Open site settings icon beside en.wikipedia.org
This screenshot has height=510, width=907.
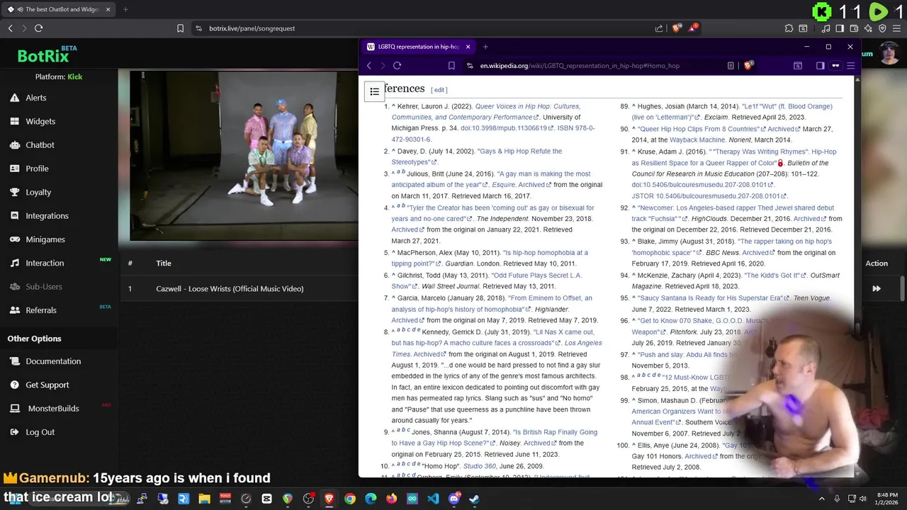[469, 65]
